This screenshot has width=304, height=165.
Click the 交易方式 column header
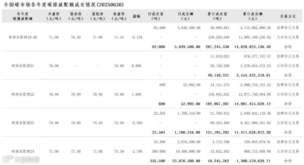288,16
